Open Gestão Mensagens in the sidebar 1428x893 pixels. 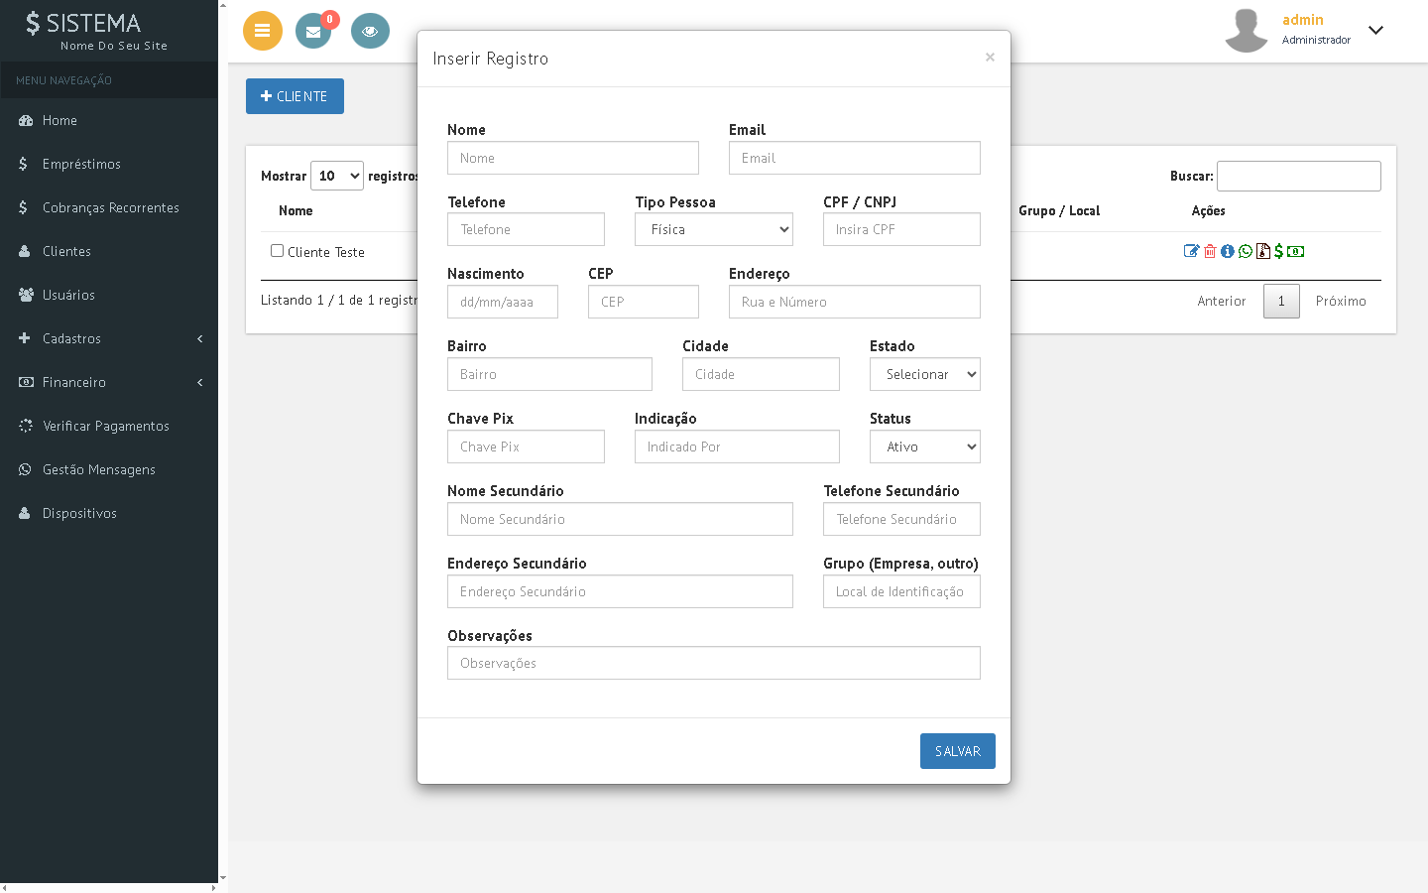click(x=98, y=469)
